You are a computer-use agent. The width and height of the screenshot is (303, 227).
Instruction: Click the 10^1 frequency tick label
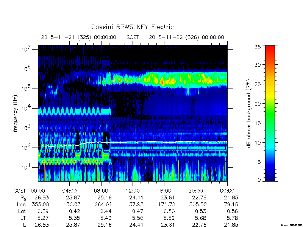[x=27, y=167]
